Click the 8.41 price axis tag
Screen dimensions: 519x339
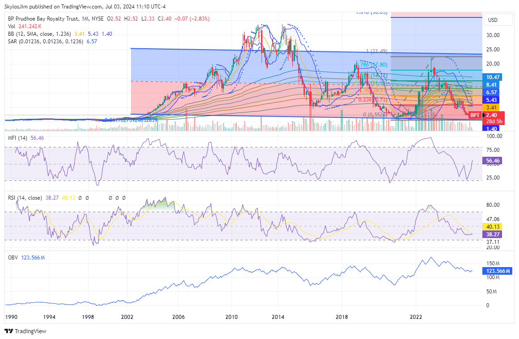coord(491,85)
